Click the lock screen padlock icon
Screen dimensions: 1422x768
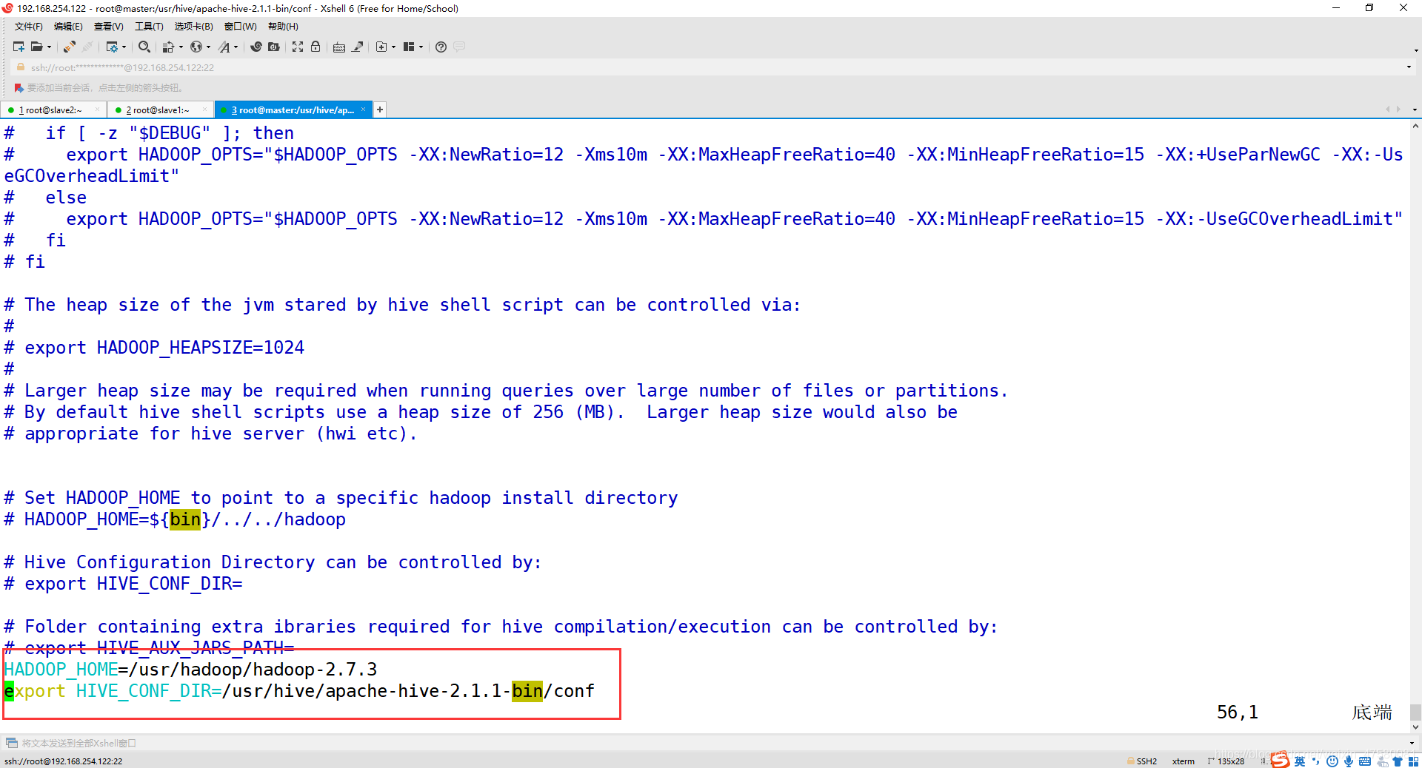(x=316, y=47)
